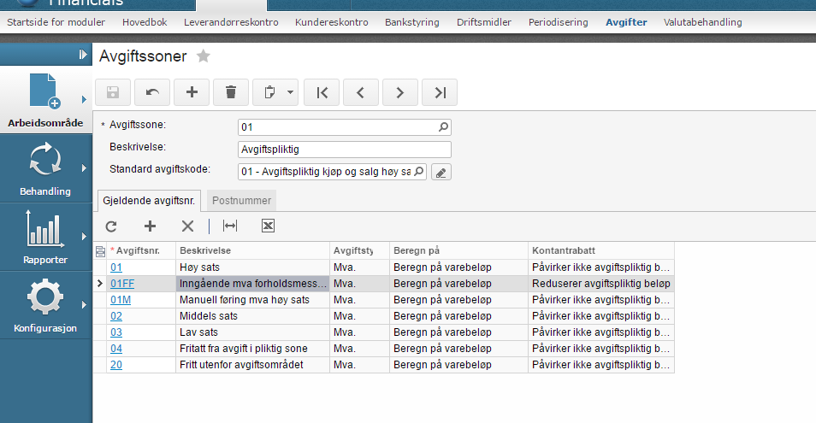Click the Beskrivelse input field
Viewport: 816px width, 423px height.
point(344,150)
